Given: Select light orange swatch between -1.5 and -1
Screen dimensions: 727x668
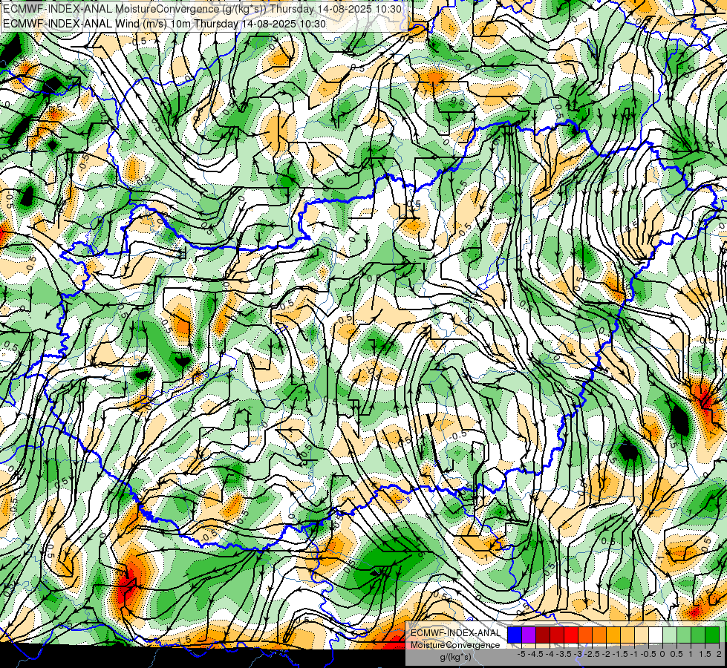Looking at the screenshot, I should [x=627, y=635].
